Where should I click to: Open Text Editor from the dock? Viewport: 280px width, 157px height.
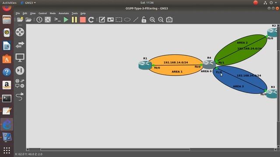7,111
